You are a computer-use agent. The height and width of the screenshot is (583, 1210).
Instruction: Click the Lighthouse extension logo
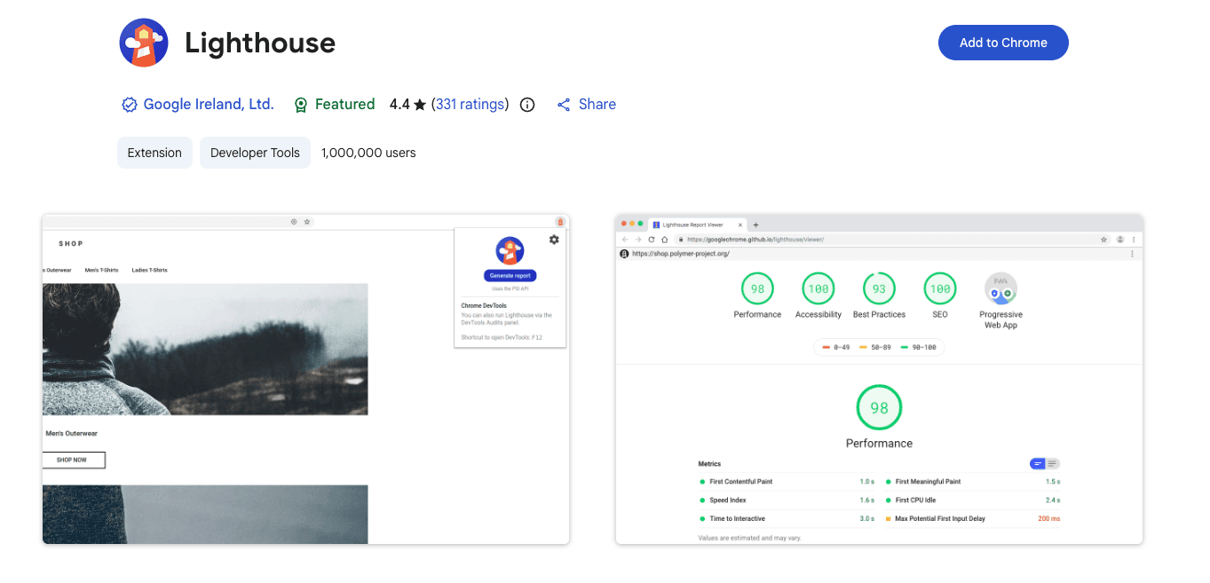coord(144,43)
